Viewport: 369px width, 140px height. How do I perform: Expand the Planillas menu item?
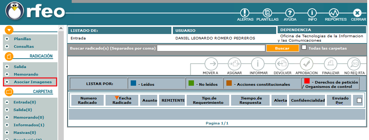click(x=22, y=39)
